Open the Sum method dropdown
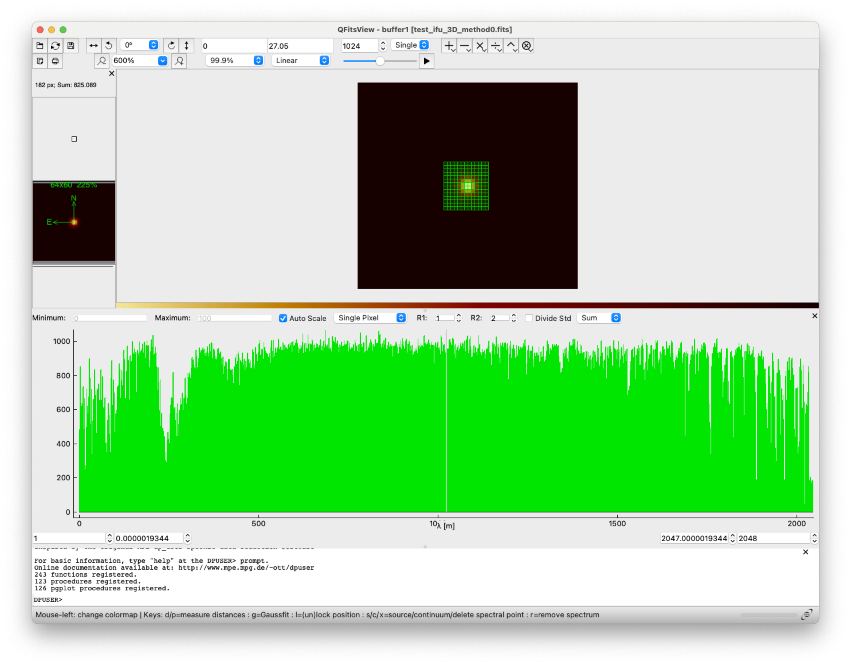 pos(615,318)
